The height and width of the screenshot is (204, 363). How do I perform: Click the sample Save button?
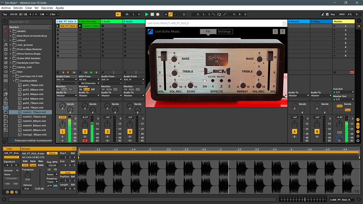tap(33, 161)
